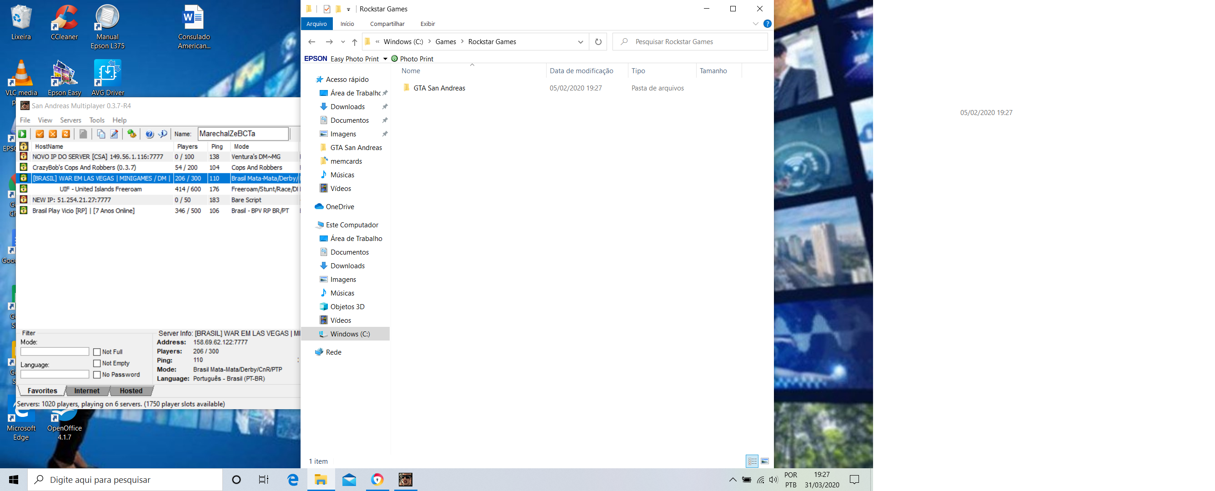Click the SA-MP player Name field

point(243,134)
